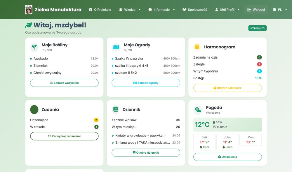Open the Informacje menu
Viewport: 292px width, 172px height.
tap(162, 10)
